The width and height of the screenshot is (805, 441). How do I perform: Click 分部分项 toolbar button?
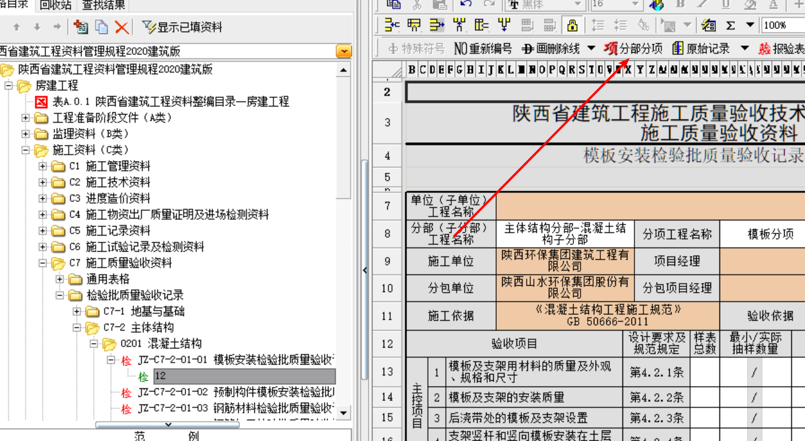[633, 48]
